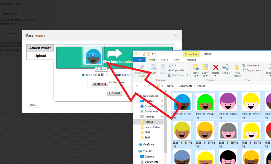Close the Mass Import dialog
The height and width of the screenshot is (164, 271).
(x=176, y=36)
